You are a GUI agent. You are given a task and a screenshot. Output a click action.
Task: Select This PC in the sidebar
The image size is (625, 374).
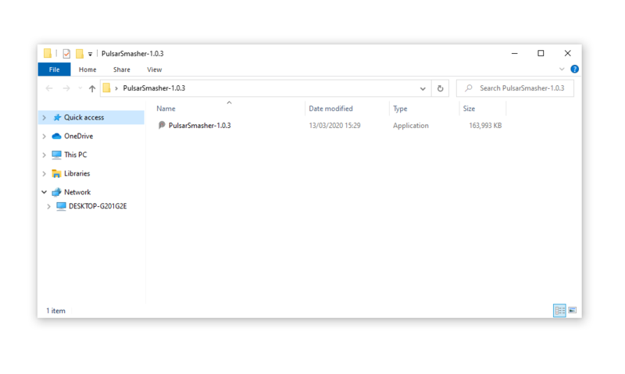click(x=75, y=155)
